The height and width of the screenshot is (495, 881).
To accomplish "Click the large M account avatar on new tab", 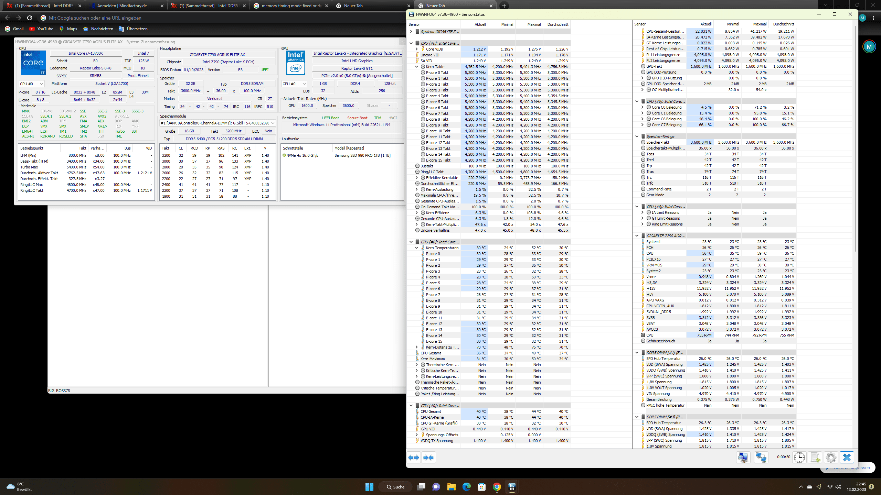I will 869,46.
